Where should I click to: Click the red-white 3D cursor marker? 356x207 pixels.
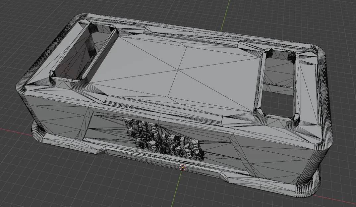(x=183, y=168)
